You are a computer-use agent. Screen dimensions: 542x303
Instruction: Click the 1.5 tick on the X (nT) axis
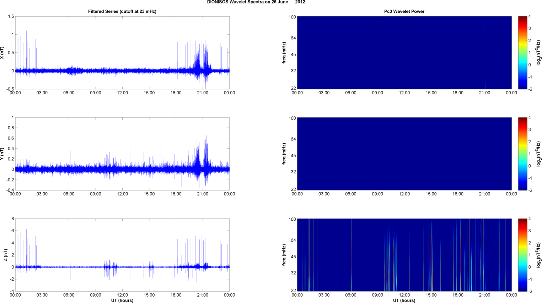tap(11, 17)
